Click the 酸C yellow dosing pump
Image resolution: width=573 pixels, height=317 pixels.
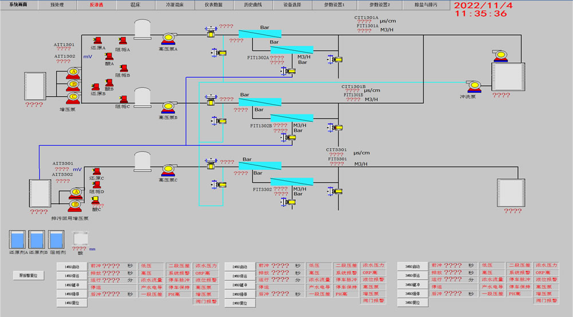95,201
